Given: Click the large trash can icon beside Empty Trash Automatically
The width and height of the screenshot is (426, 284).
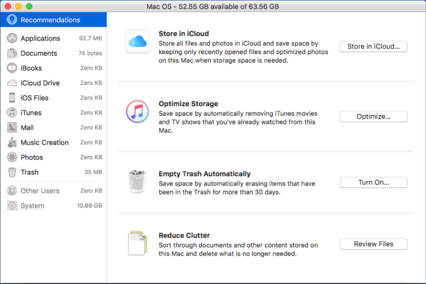Looking at the screenshot, I should 137,181.
